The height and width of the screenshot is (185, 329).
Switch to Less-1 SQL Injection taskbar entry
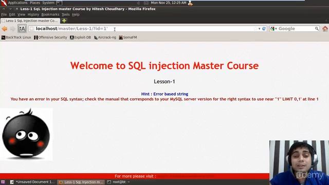pos(81,182)
